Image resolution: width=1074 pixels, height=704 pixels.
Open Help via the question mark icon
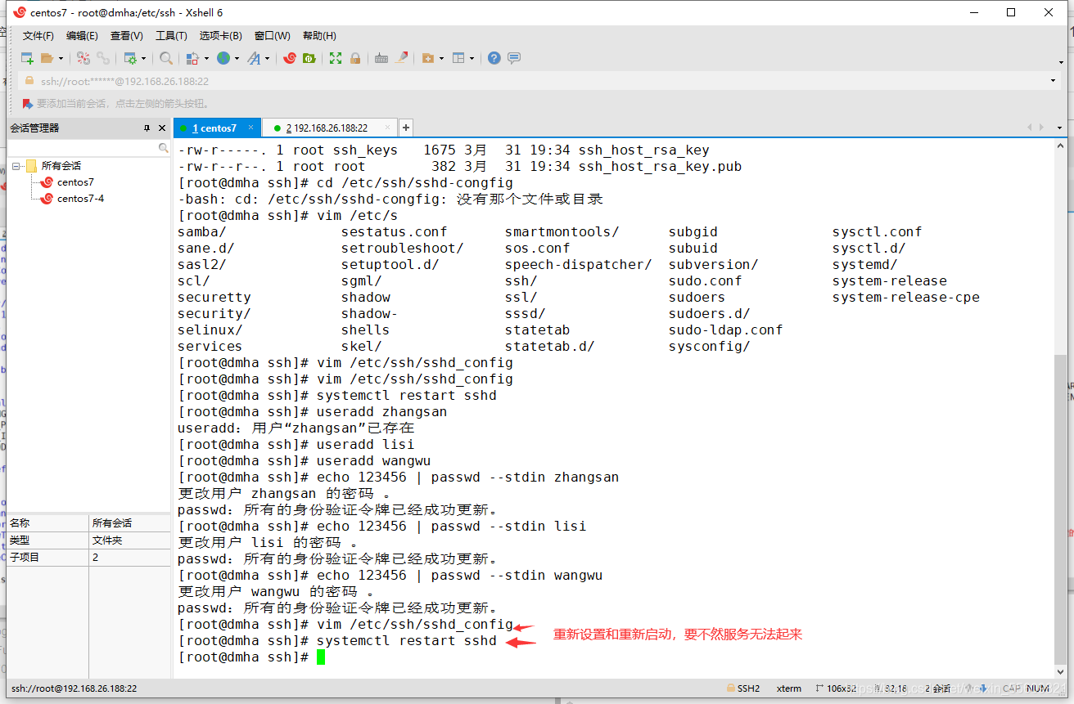pyautogui.click(x=494, y=58)
